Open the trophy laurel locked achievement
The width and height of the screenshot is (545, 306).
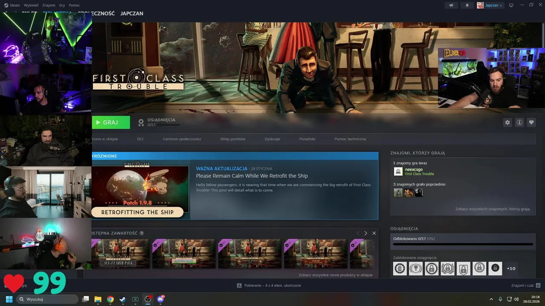(x=416, y=269)
